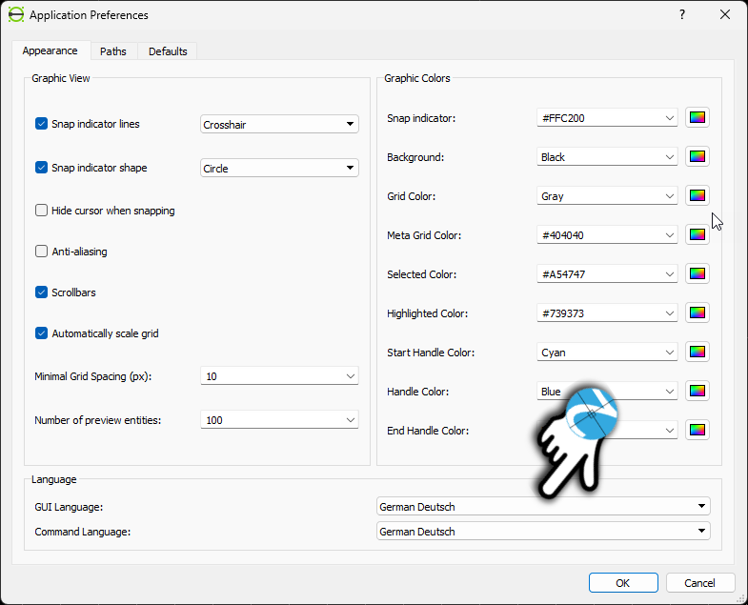Open color picker for Handle Color

pos(697,392)
